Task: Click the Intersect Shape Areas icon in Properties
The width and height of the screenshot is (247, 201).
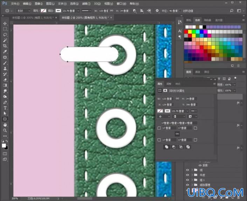Action: pyautogui.click(x=181, y=147)
